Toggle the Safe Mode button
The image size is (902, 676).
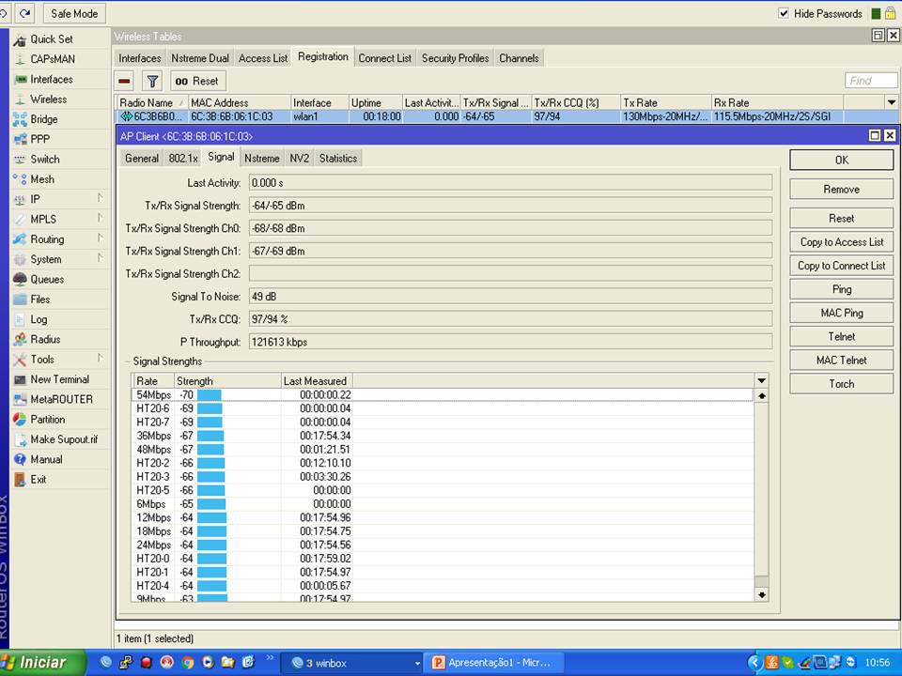72,13
